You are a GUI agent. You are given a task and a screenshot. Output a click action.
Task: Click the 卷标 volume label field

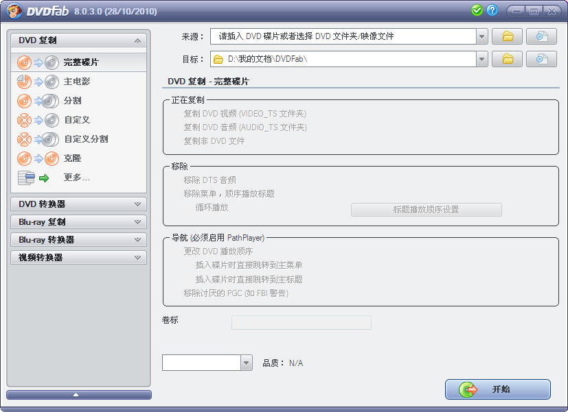pyautogui.click(x=301, y=322)
